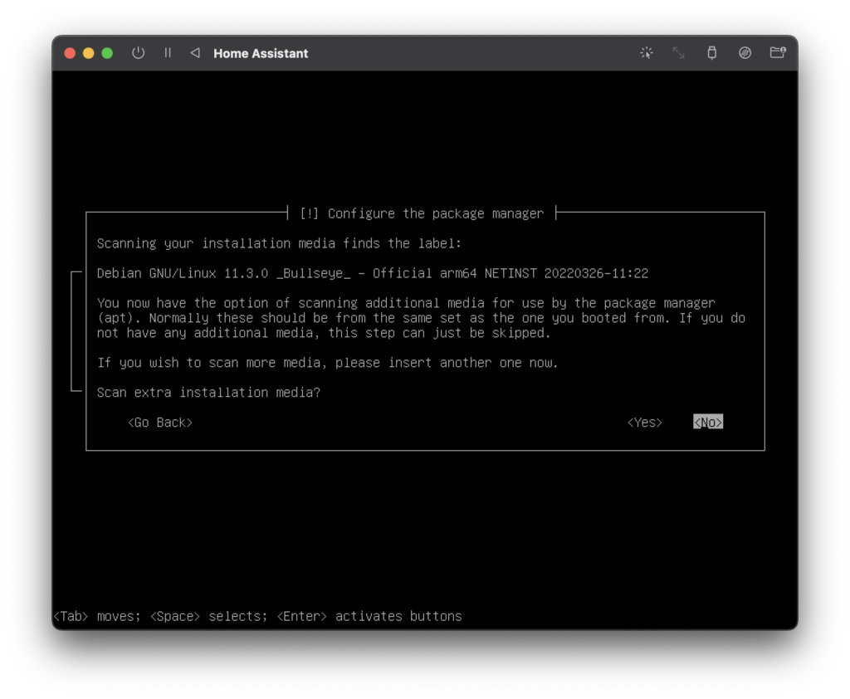The width and height of the screenshot is (850, 699).
Task: Choose <Yes> to scan extra media
Action: coord(644,423)
